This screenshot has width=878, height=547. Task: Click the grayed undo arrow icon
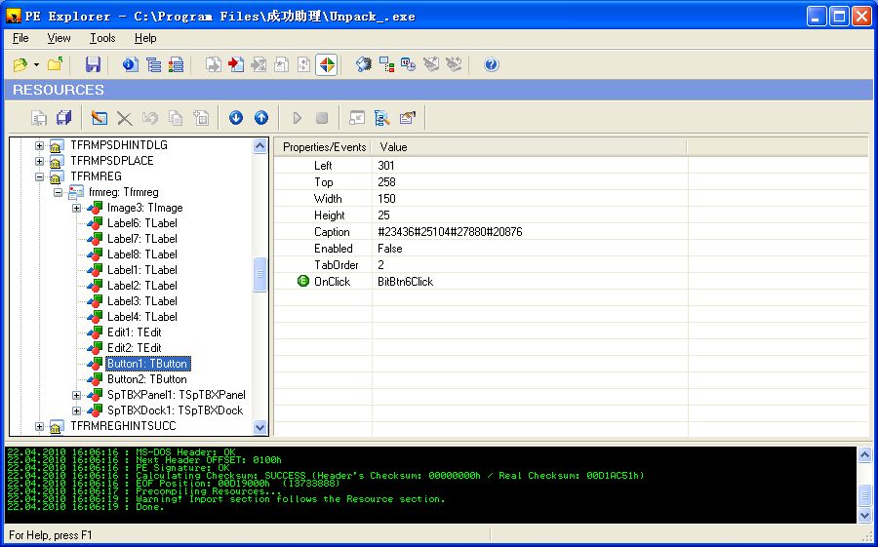[x=150, y=118]
